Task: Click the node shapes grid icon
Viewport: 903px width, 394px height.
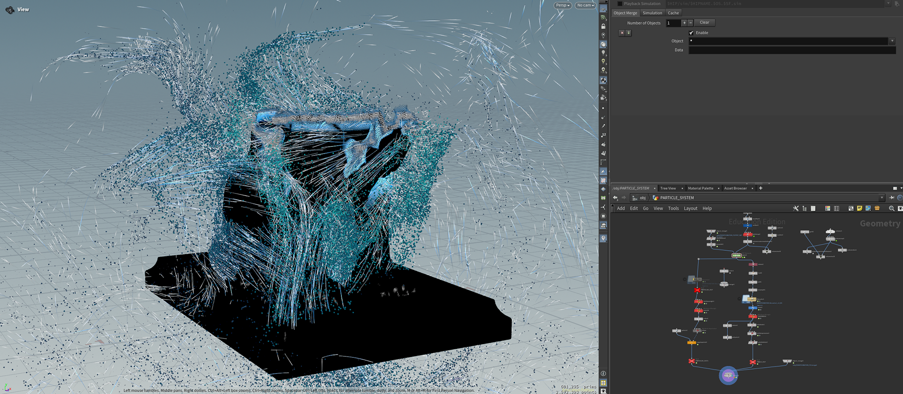Action: tap(836, 209)
